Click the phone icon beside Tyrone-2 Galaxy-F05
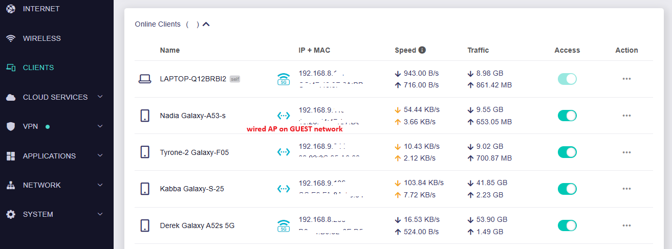This screenshot has width=672, height=249. [x=145, y=152]
